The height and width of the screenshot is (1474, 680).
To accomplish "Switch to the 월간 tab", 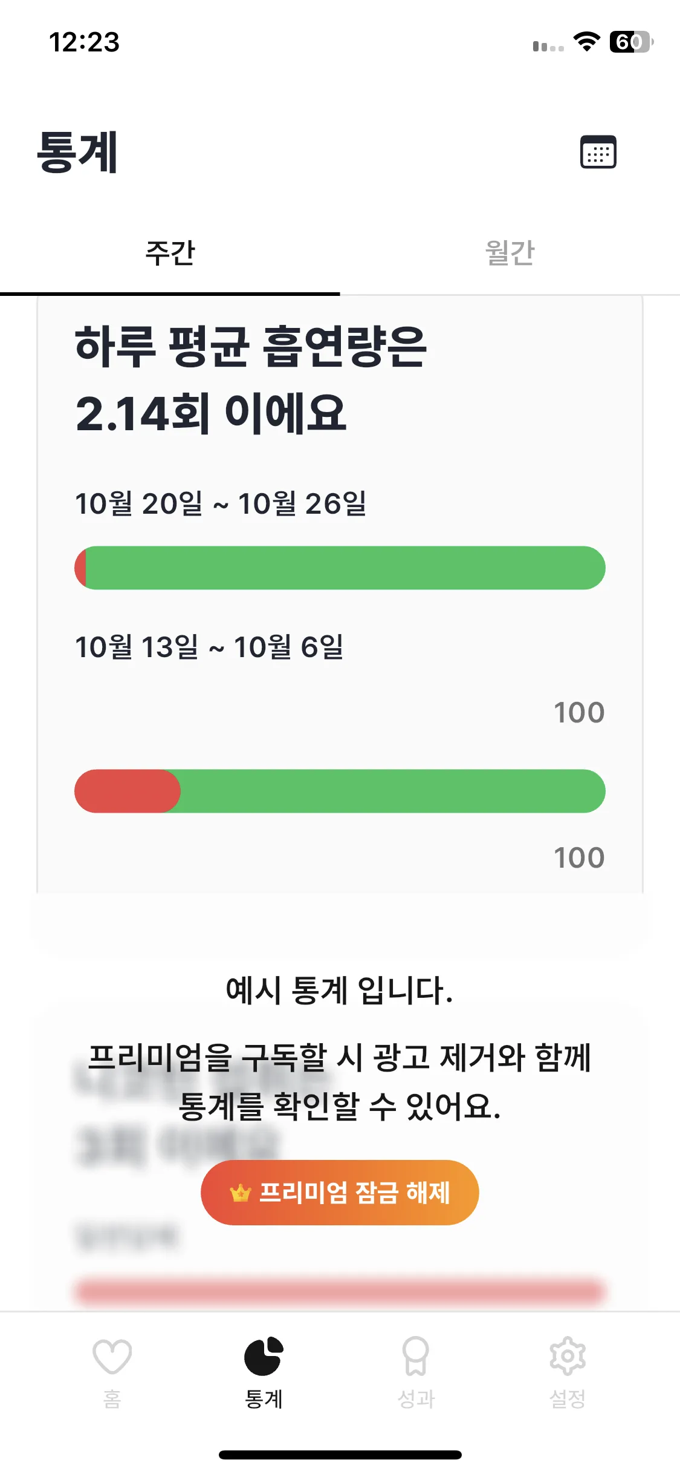I will point(510,253).
